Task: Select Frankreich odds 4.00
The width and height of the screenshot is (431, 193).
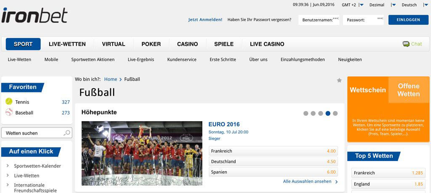Action: coord(273,151)
